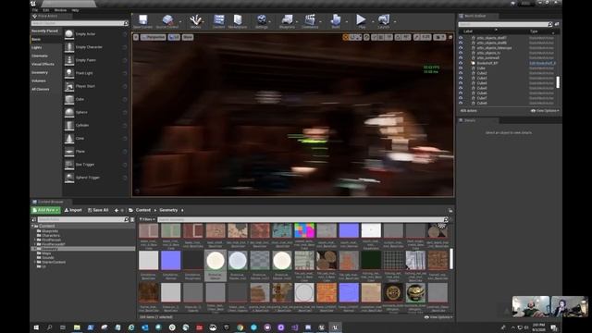Click the Edit Bookshelf_BP link in Outliner

click(x=542, y=63)
